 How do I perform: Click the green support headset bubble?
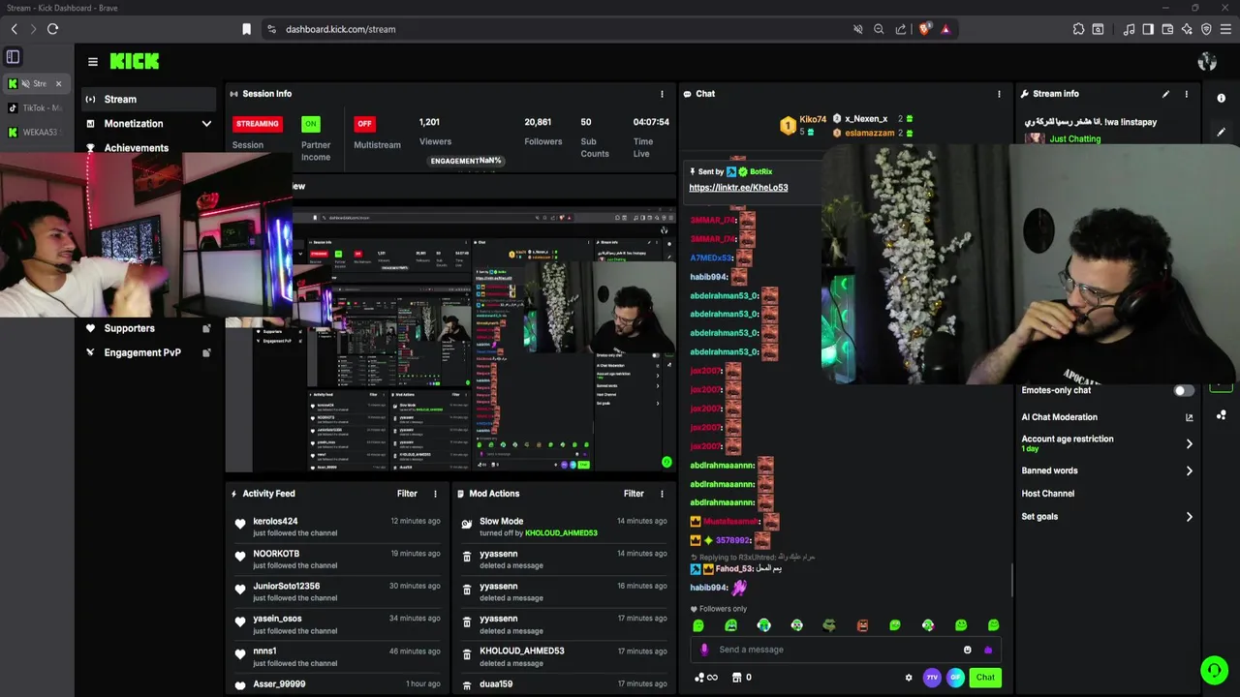click(x=1214, y=670)
